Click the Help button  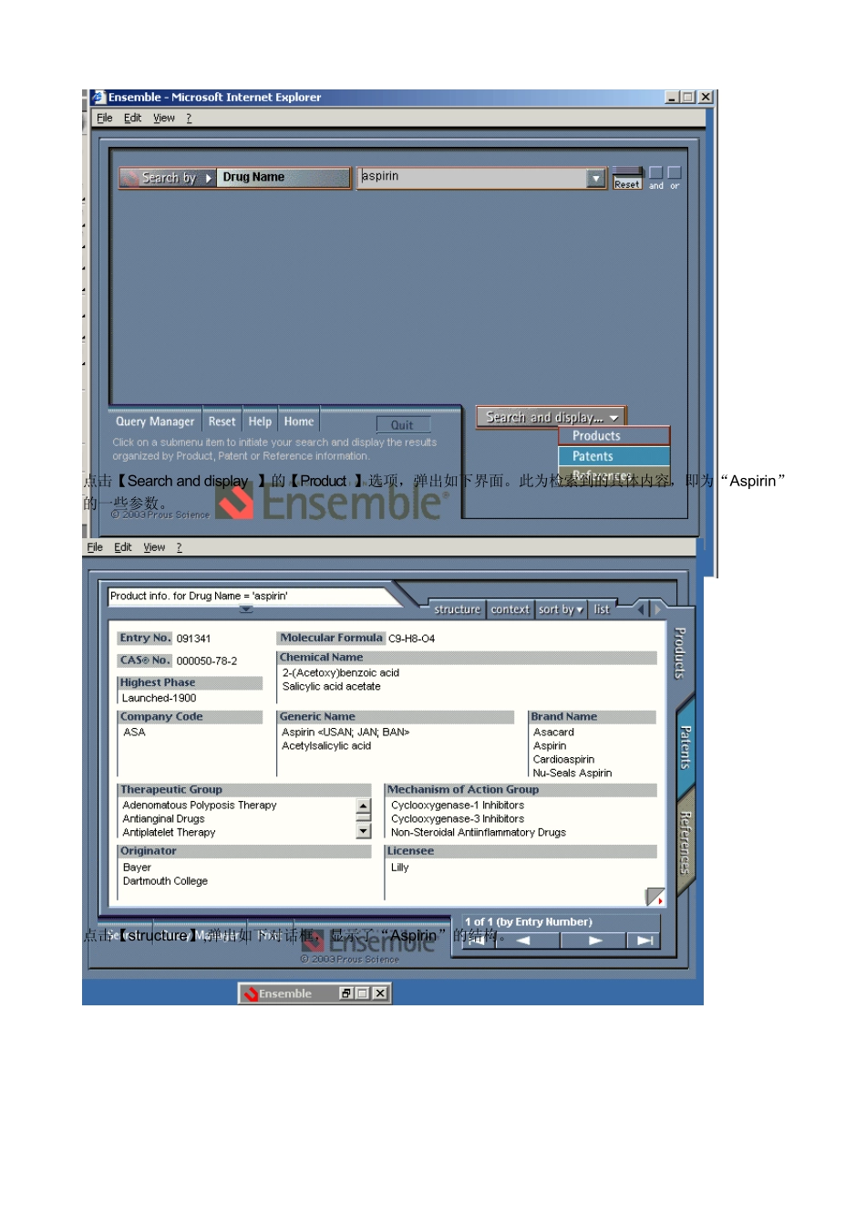point(260,421)
